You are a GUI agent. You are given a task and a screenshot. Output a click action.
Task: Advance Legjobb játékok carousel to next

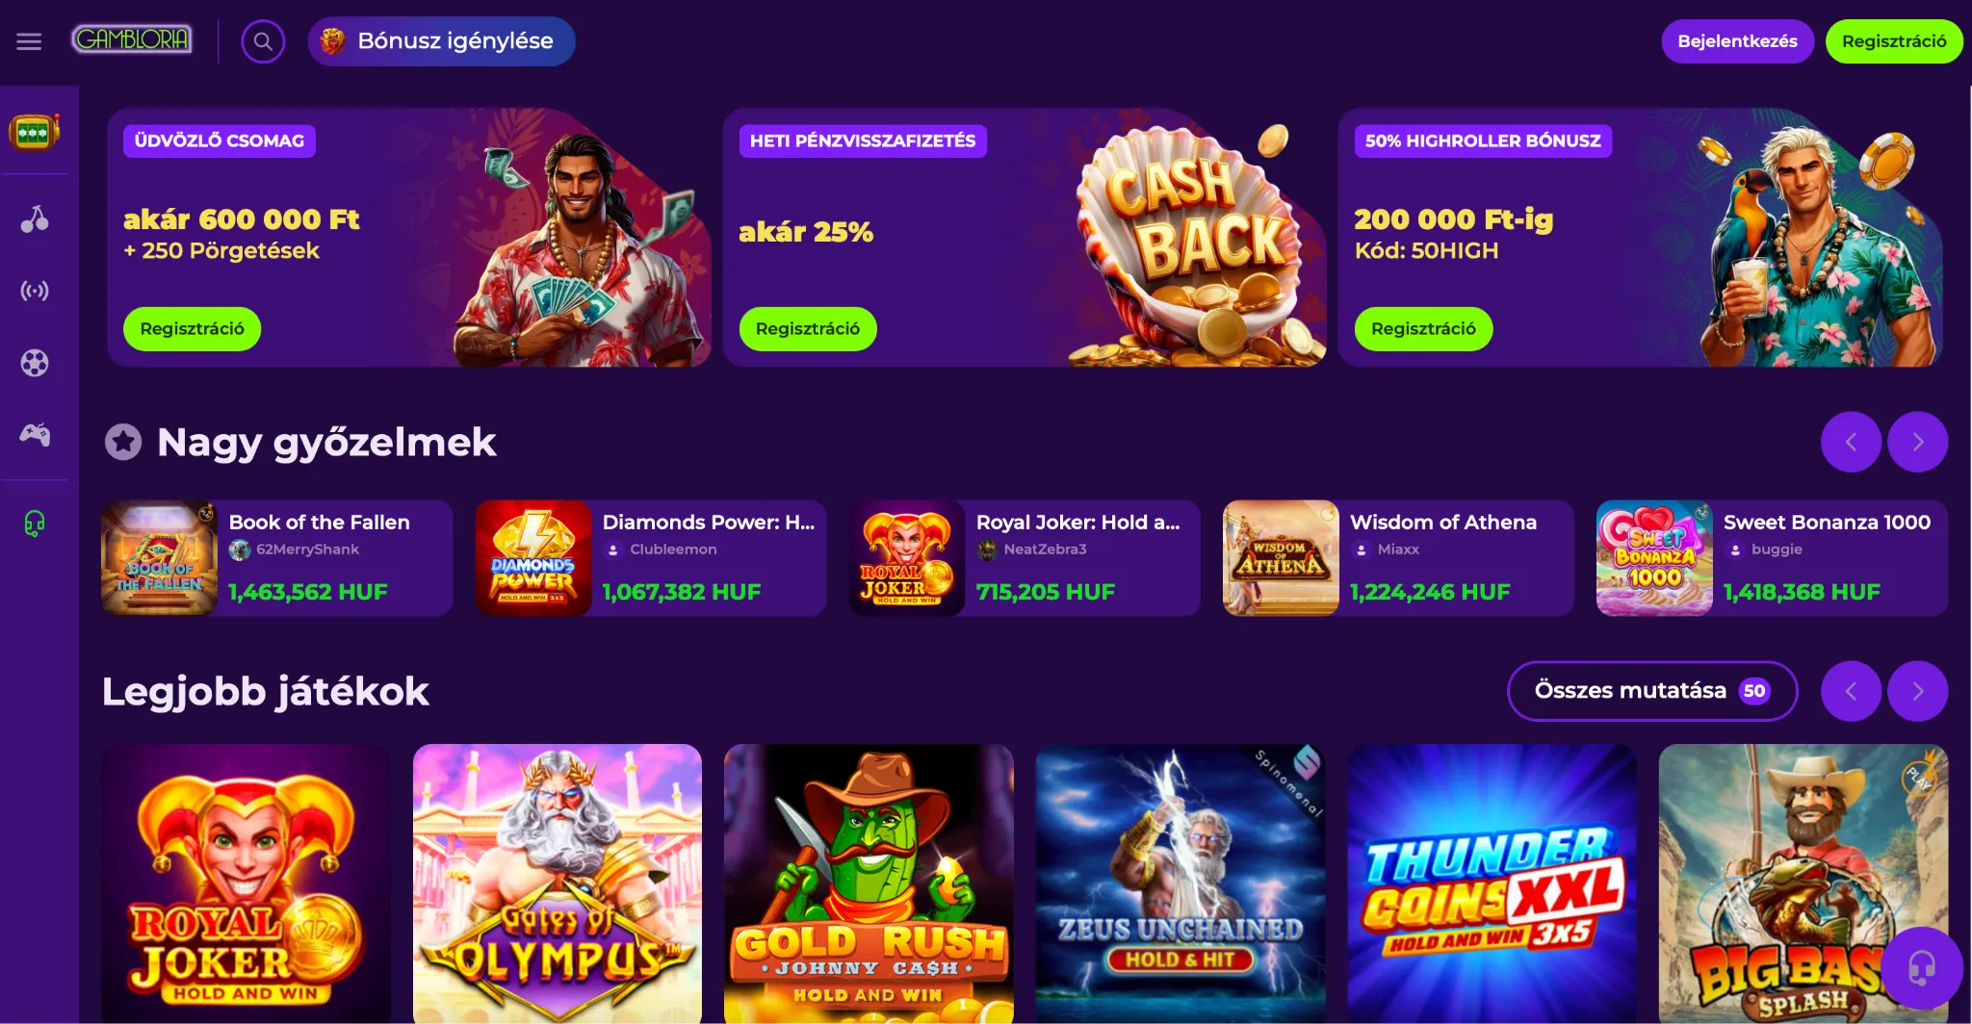(1917, 691)
